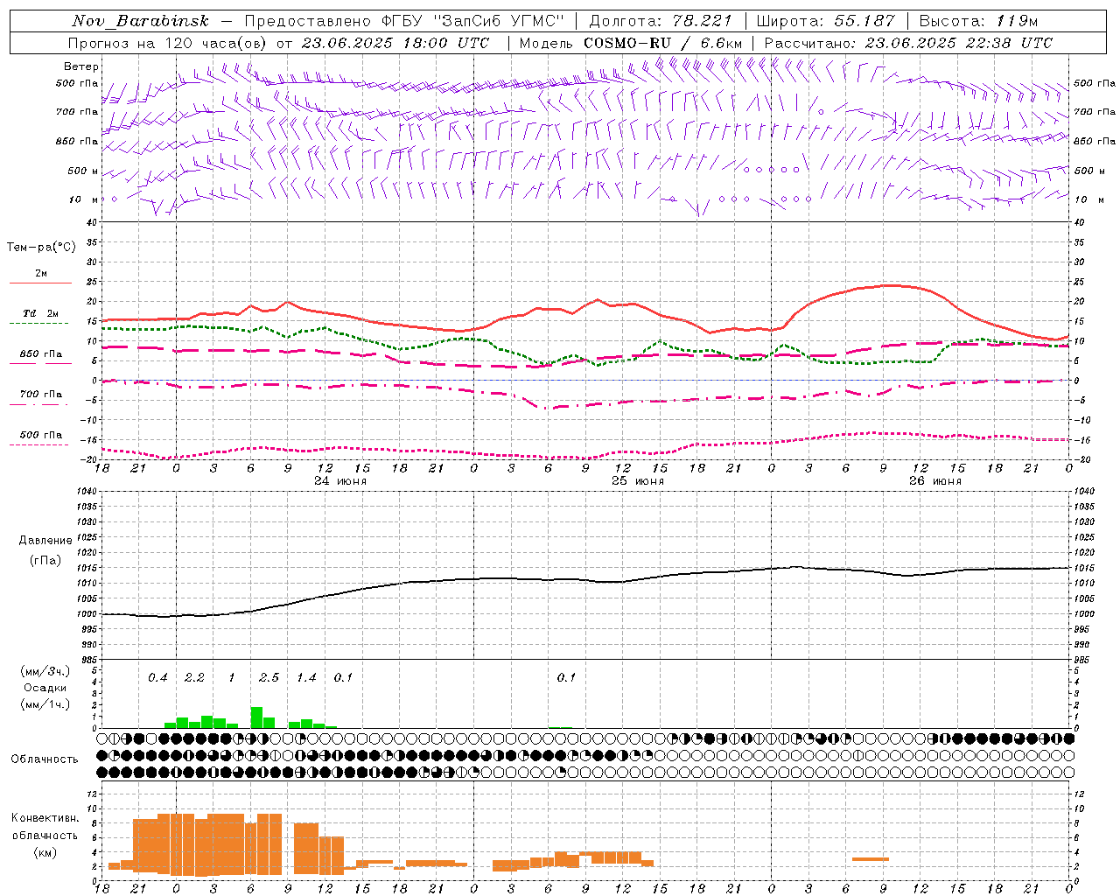Click 'Прогноз на 120 часа(ов)' forecast header
This screenshot has height=896, width=1120.
pos(169,43)
